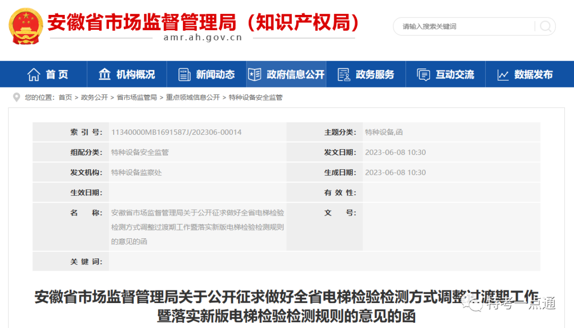Select 发文机构 value 特种设备监察处
This screenshot has width=574, height=328.
pyautogui.click(x=136, y=172)
